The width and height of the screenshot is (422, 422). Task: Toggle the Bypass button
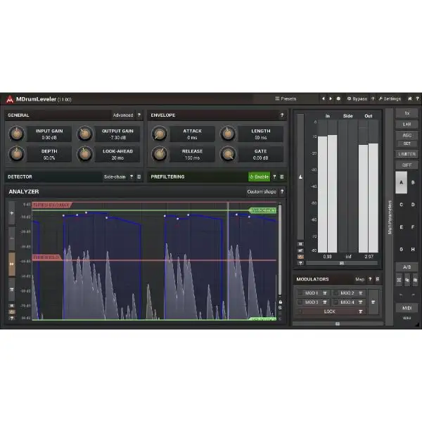click(357, 99)
